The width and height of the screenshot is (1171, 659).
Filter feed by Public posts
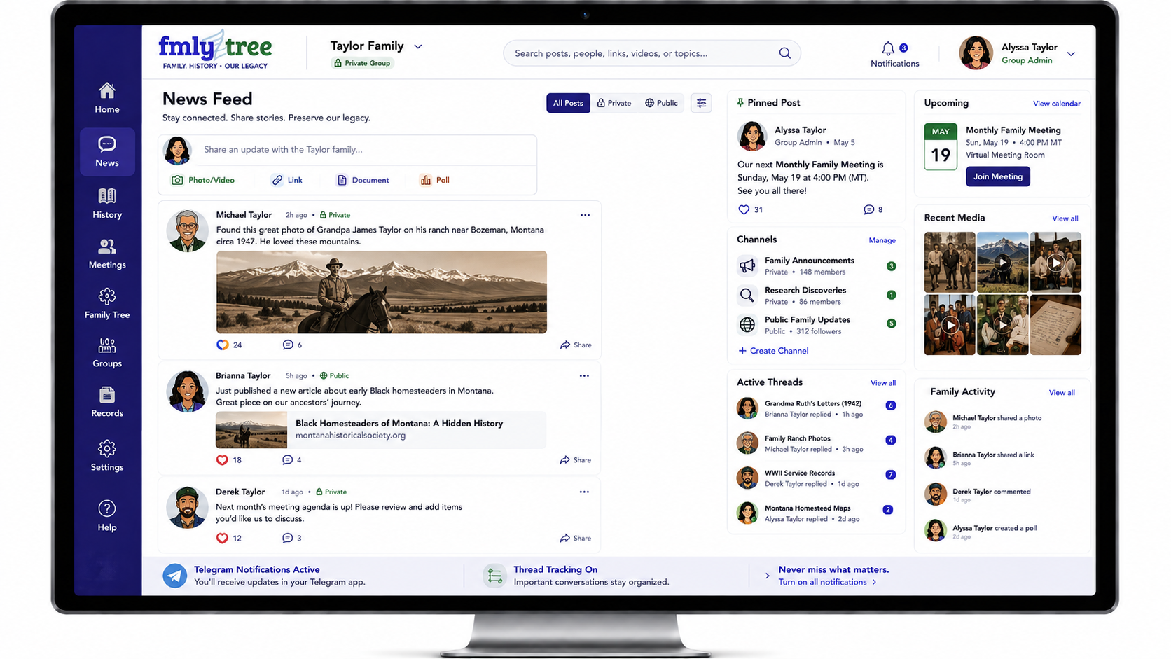pyautogui.click(x=662, y=103)
